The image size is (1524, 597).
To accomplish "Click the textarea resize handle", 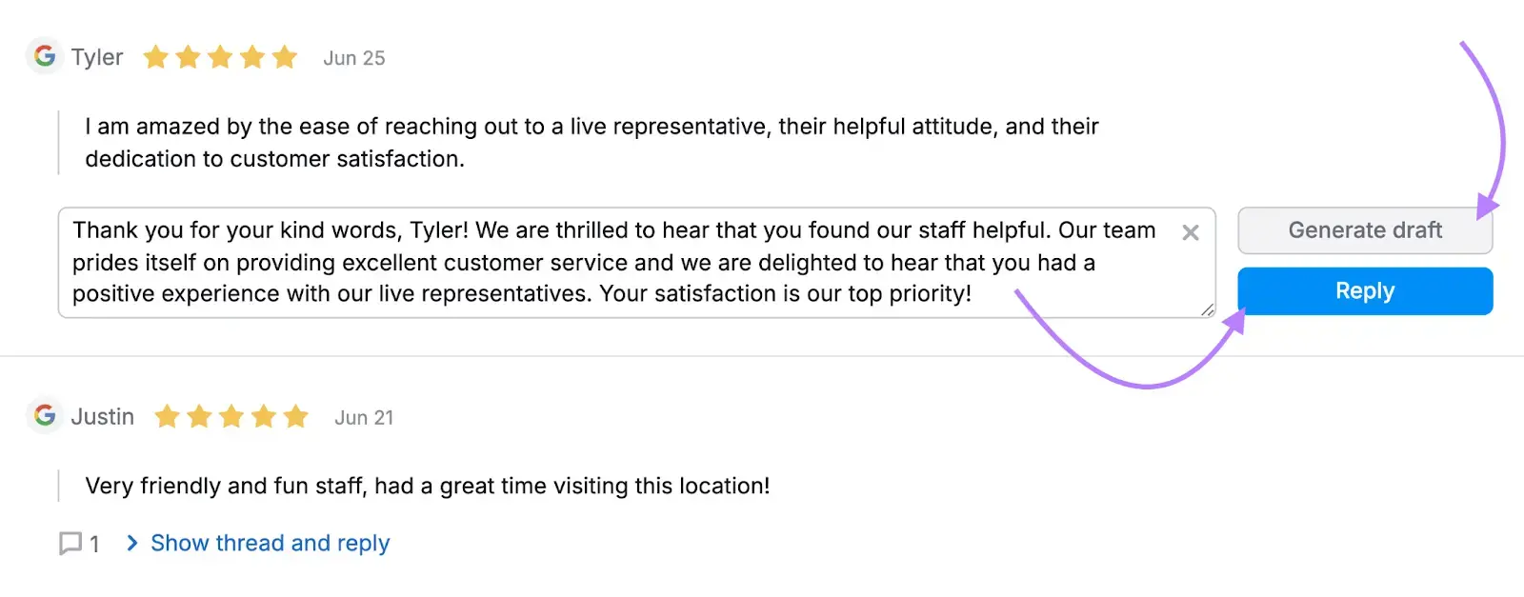I will [1208, 308].
